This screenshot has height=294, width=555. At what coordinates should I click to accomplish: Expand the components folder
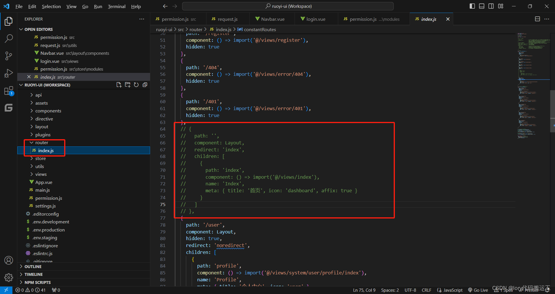coord(48,111)
